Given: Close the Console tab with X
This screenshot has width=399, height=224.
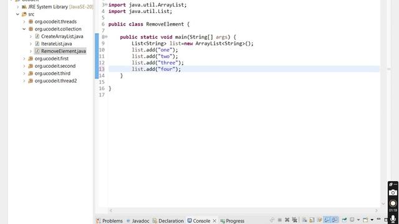Looking at the screenshot, I should tap(214, 221).
